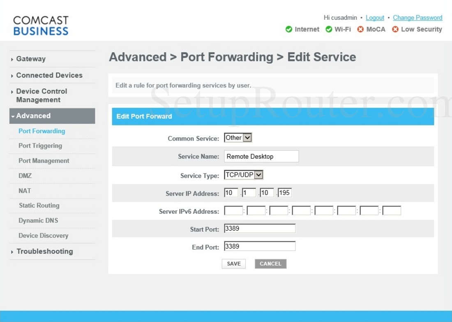Open the Port Triggering page
The image size is (452, 322).
40,146
